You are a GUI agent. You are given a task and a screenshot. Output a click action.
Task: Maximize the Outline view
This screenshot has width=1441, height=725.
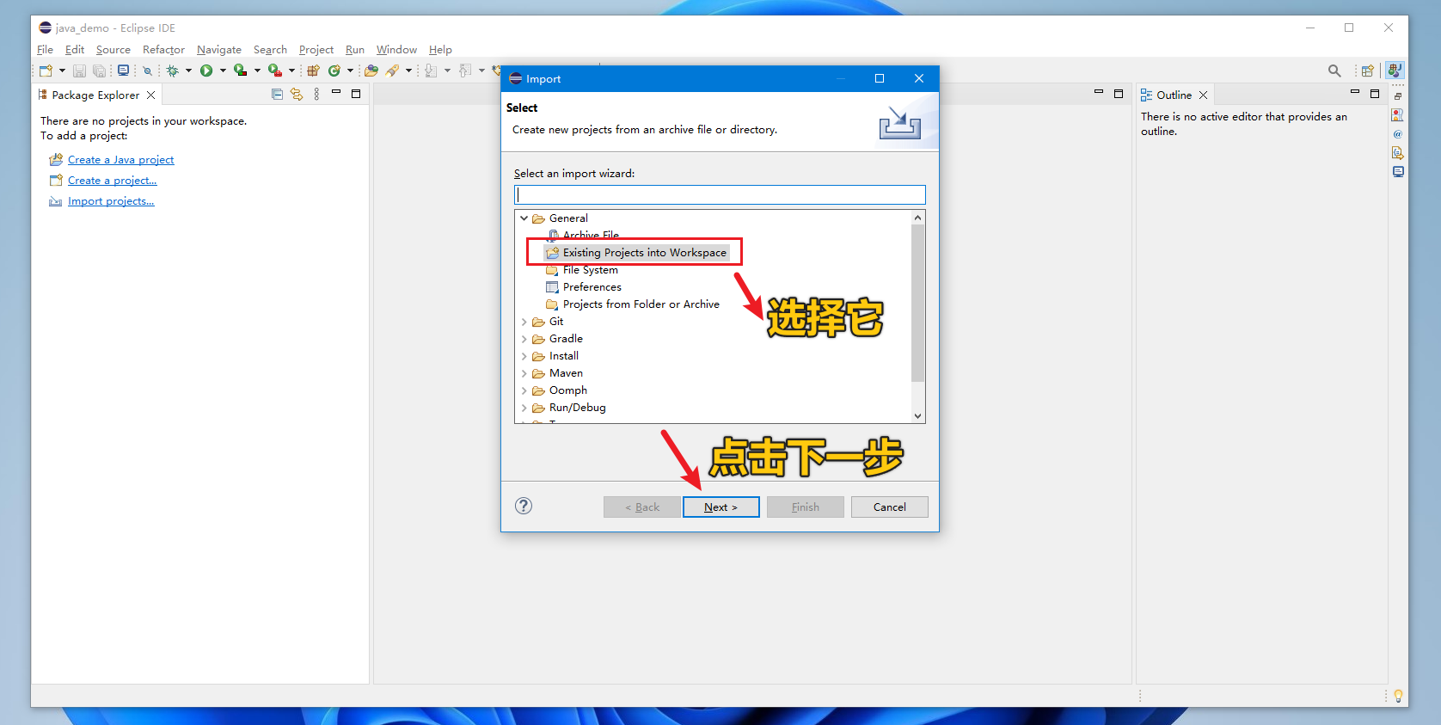pyautogui.click(x=1375, y=94)
